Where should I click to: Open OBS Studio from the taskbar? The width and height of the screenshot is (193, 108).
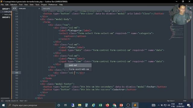coord(128,105)
